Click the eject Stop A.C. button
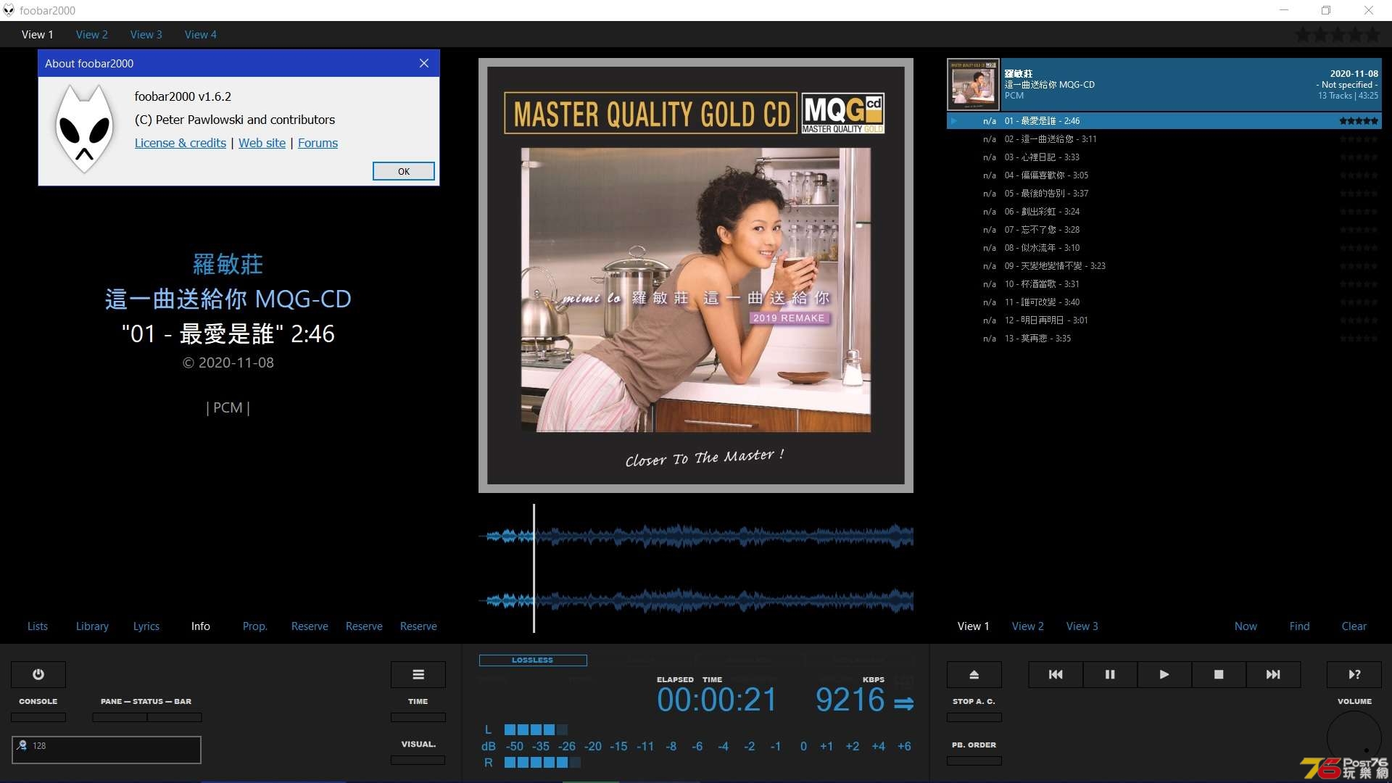This screenshot has height=783, width=1392. [974, 674]
